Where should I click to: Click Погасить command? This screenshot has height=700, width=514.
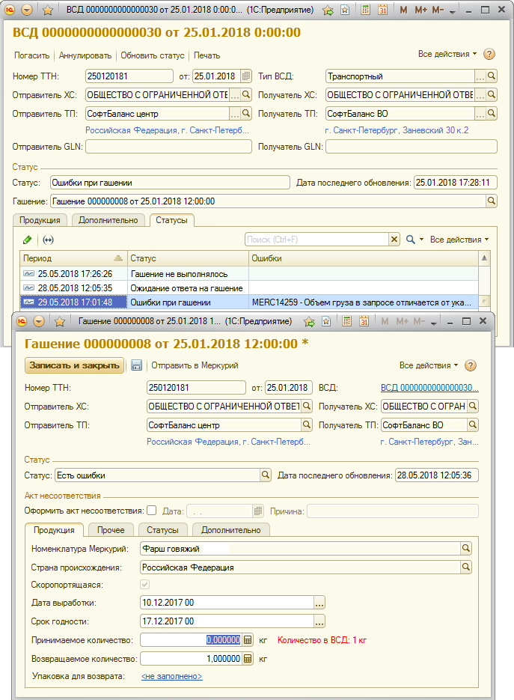(31, 55)
